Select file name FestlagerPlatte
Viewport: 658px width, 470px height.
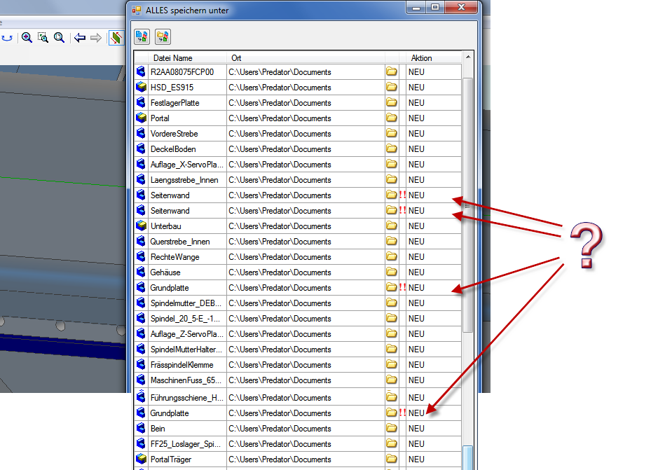point(175,103)
